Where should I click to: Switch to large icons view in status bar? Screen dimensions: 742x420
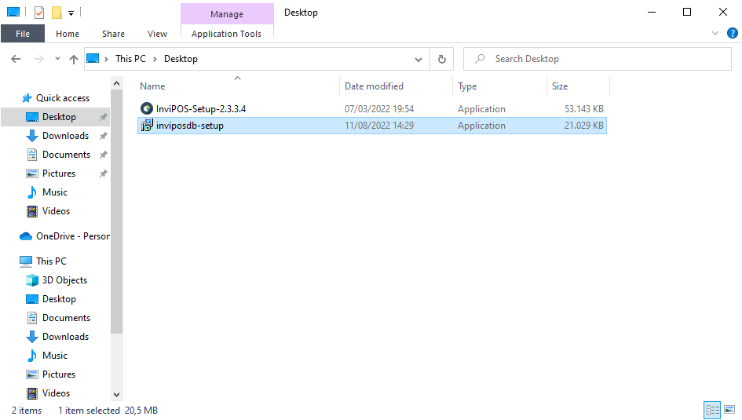tap(729, 410)
